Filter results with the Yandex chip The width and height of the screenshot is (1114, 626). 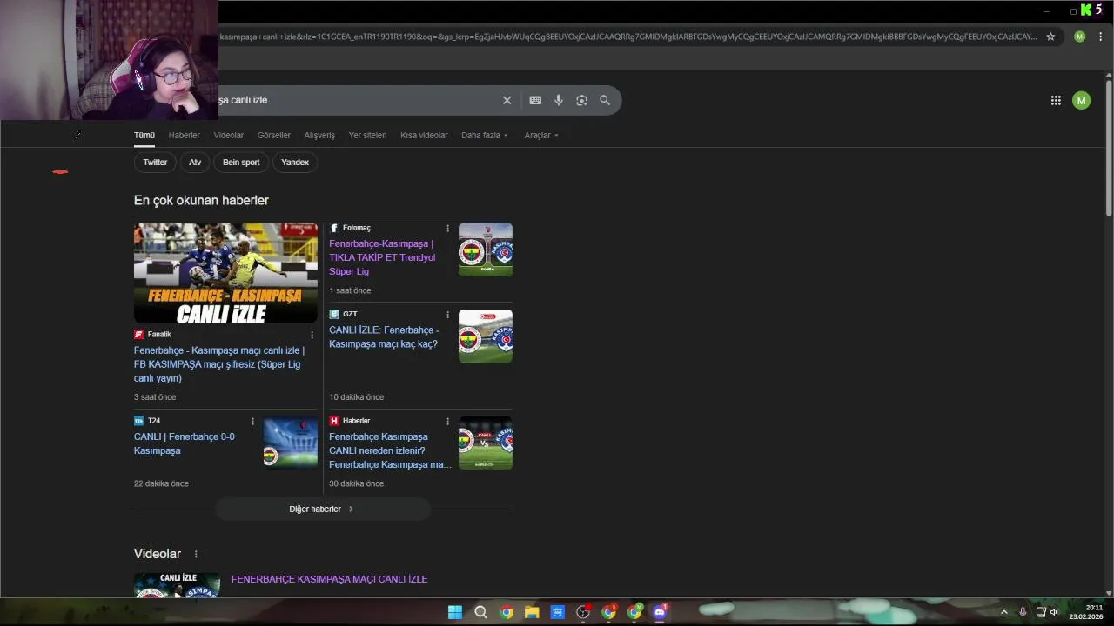295,163
